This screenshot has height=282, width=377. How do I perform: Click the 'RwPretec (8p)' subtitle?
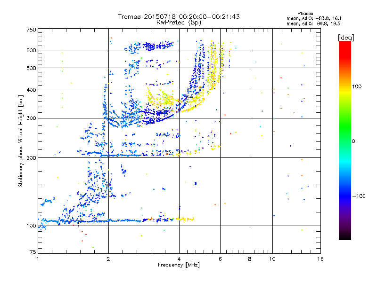point(179,23)
